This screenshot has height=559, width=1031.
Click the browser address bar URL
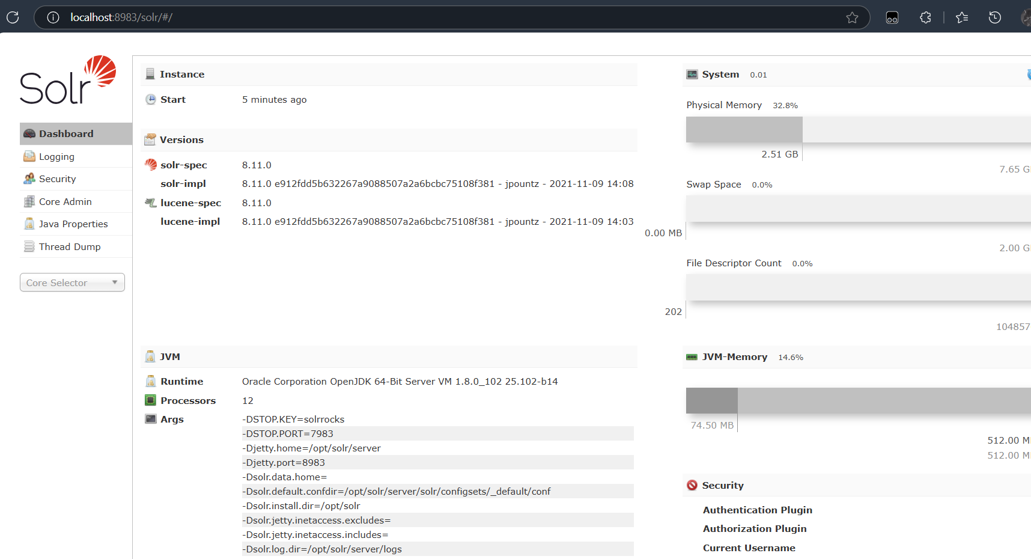point(121,17)
